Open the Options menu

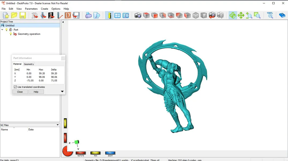pyautogui.click(x=56, y=9)
